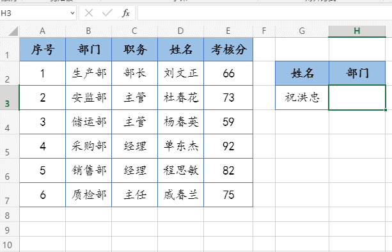Select 序号 cell 4 in 采购部 row
392x252 pixels.
[x=42, y=146]
